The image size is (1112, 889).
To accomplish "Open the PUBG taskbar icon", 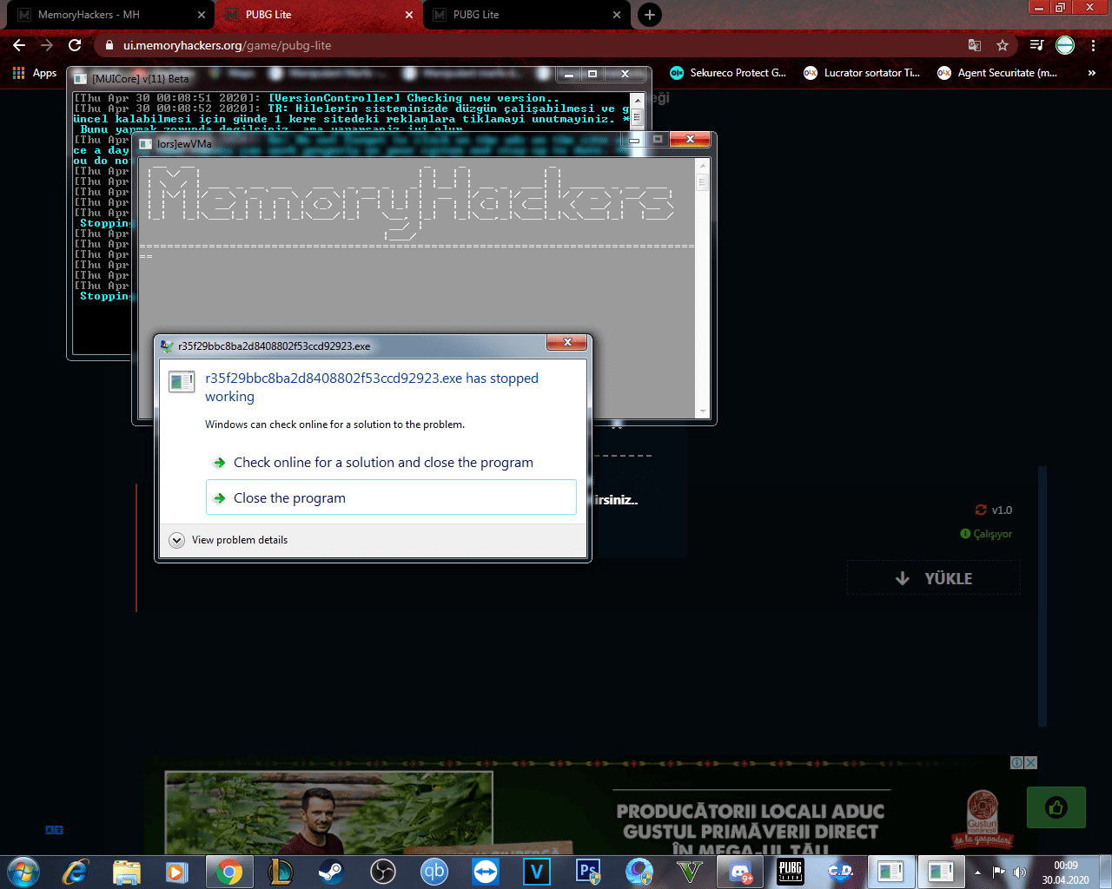I will pyautogui.click(x=791, y=871).
